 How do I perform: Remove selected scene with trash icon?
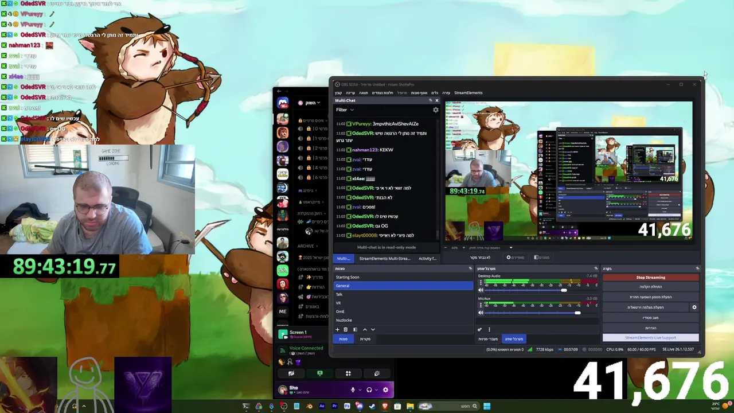coord(345,329)
